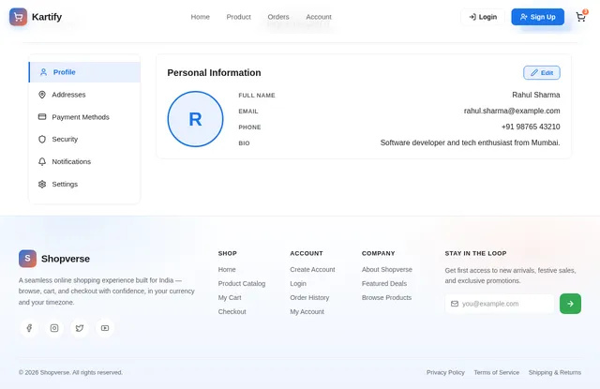Image resolution: width=600 pixels, height=389 pixels.
Task: Focus the newsletter email input field
Action: pyautogui.click(x=500, y=304)
